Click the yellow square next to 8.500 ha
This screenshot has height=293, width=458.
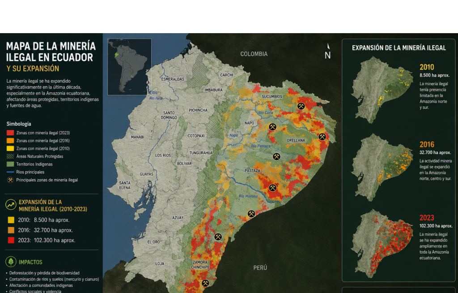point(11,220)
